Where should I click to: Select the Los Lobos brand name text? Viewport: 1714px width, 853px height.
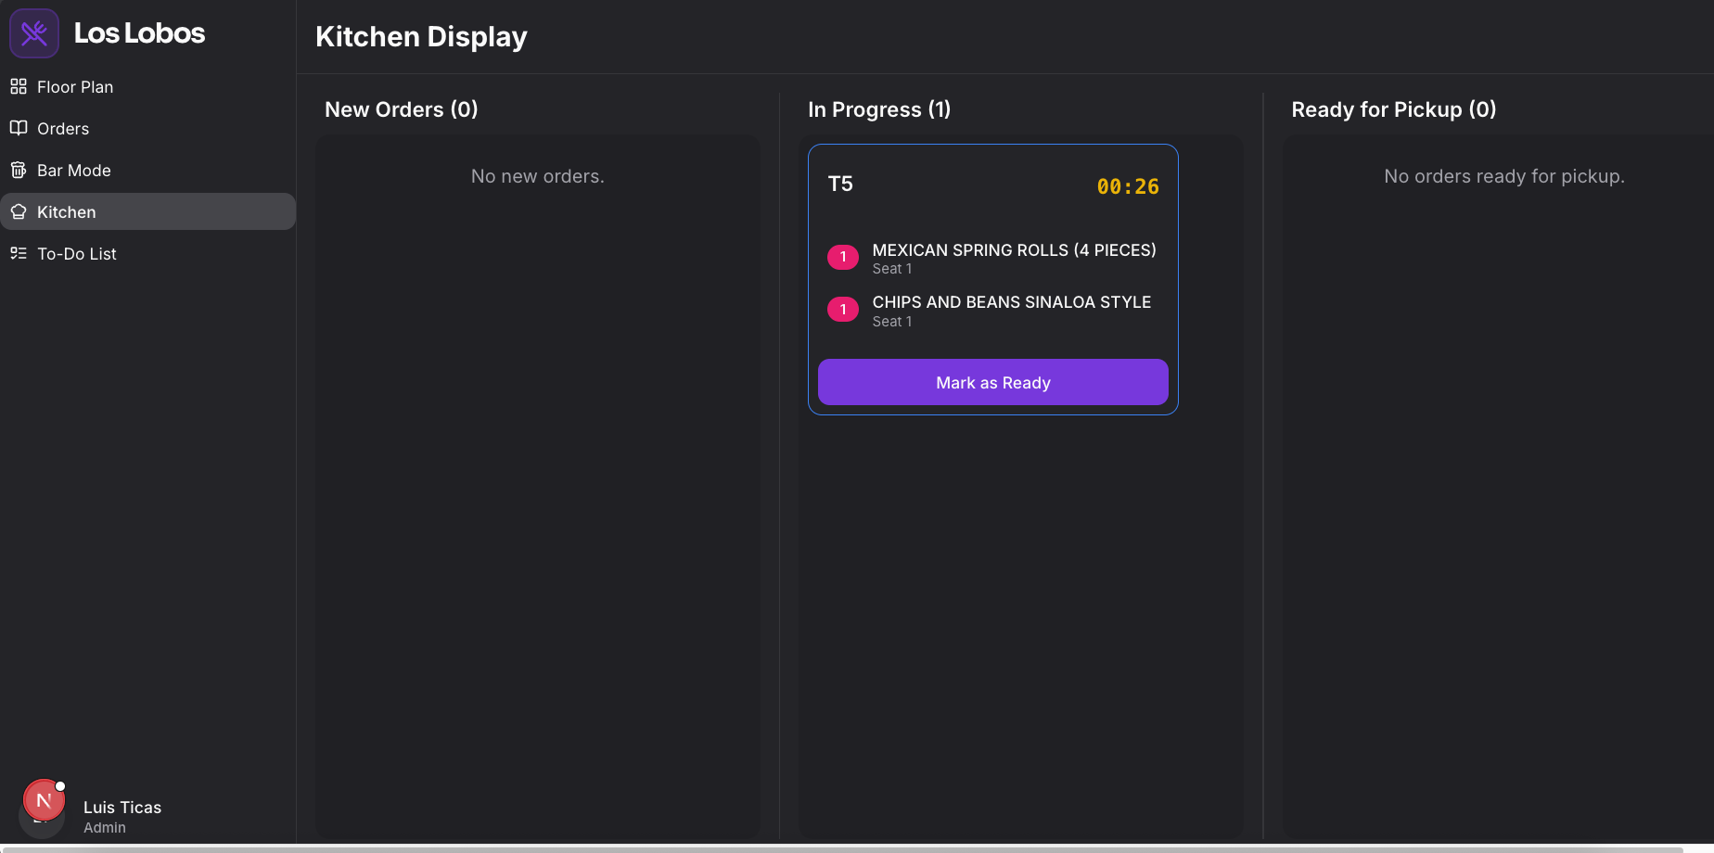click(x=139, y=33)
